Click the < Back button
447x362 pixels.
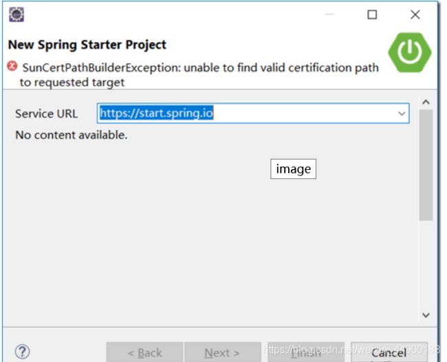[x=145, y=352]
